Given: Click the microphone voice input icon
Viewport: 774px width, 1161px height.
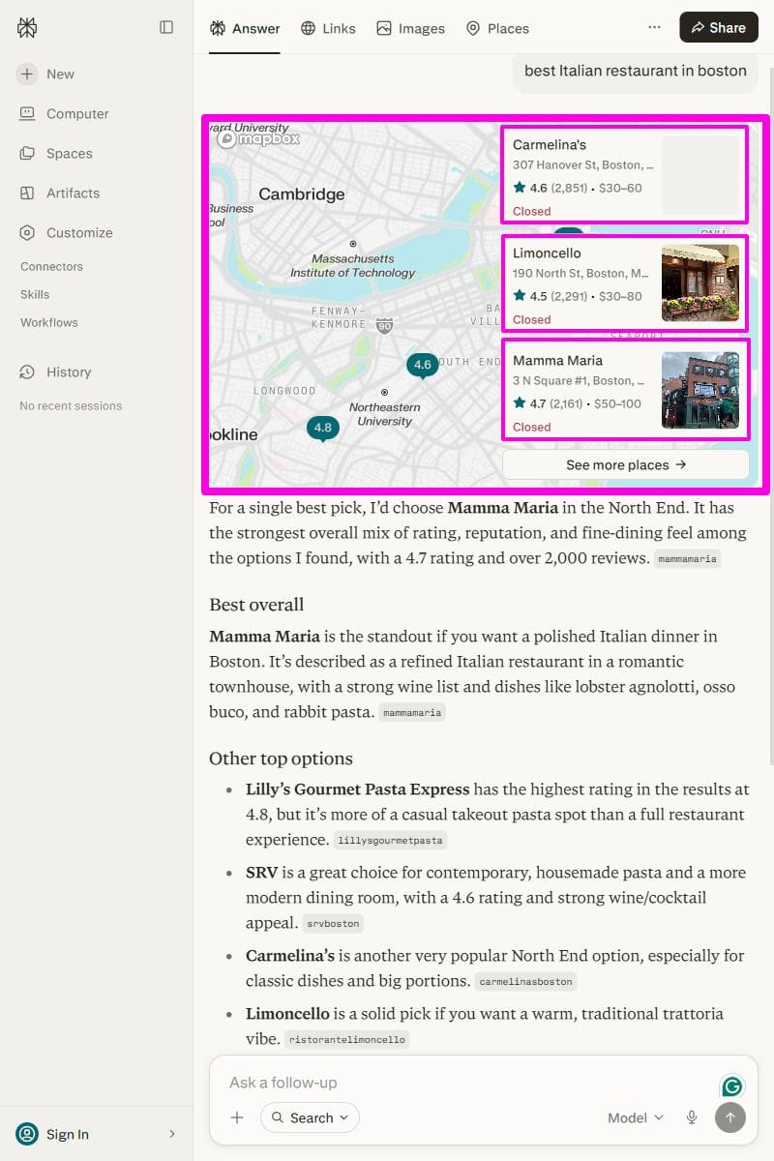Looking at the screenshot, I should (x=692, y=1117).
